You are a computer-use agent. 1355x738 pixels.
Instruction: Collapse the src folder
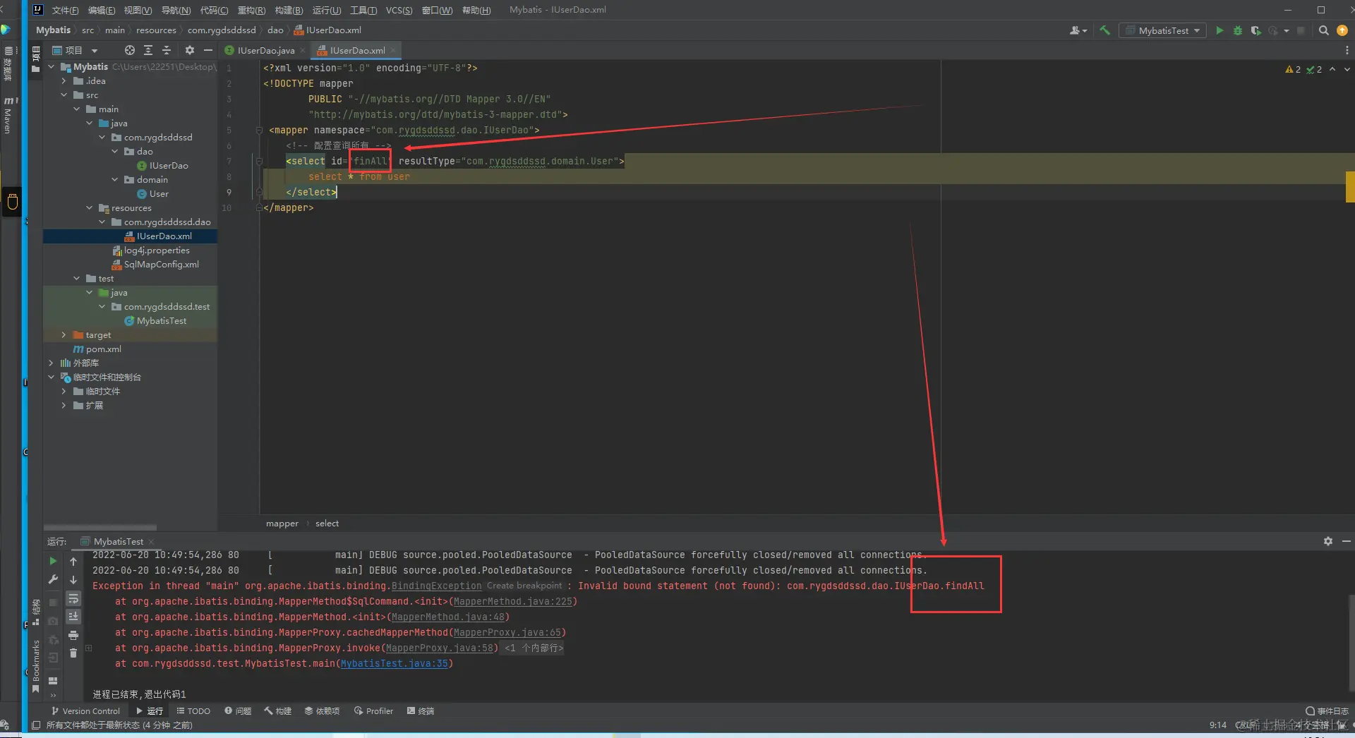coord(64,95)
